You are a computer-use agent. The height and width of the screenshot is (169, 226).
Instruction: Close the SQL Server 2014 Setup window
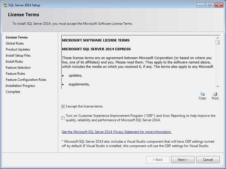pyautogui.click(x=219, y=5)
